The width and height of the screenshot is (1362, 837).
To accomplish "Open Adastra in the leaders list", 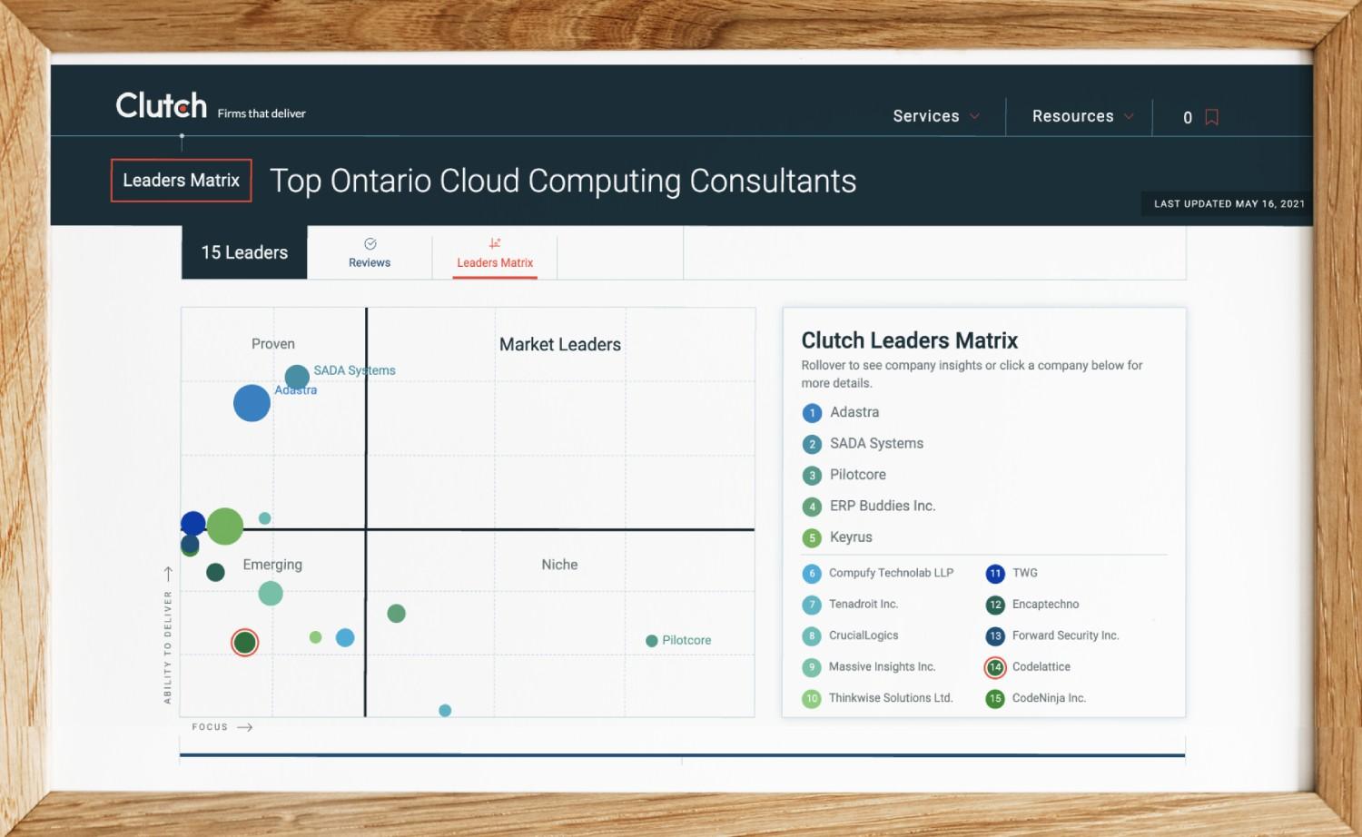I will [x=854, y=412].
